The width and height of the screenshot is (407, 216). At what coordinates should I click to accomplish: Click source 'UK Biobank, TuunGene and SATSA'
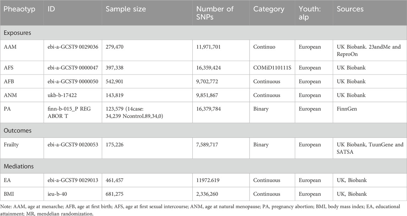(x=370, y=148)
